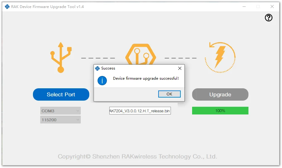Open the COM3 port dropdown
This screenshot has height=168, width=282.
coord(60,111)
